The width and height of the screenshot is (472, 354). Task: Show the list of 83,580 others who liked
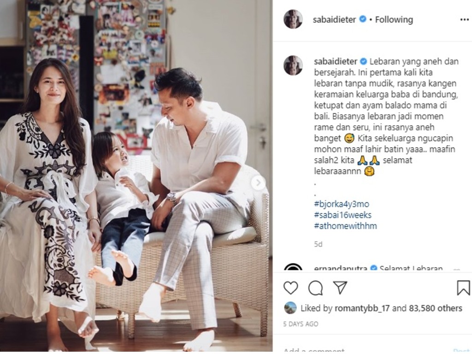tap(435, 308)
